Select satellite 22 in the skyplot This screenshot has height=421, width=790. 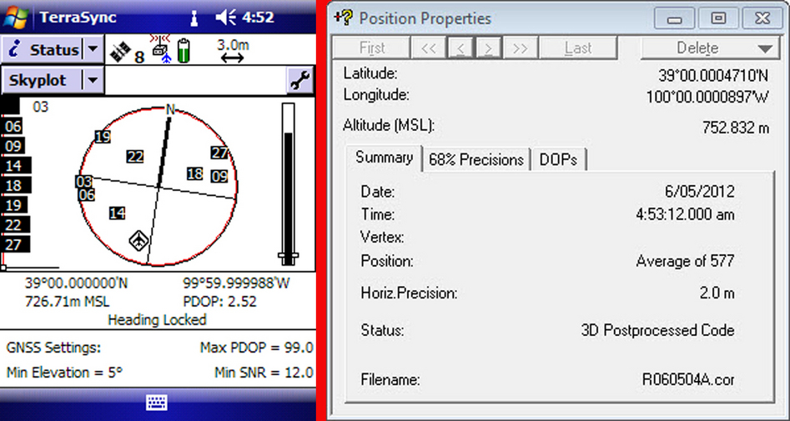coord(135,157)
